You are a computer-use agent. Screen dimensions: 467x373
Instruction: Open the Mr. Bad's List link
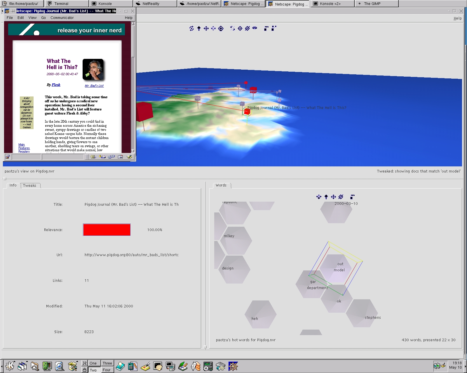(x=94, y=86)
